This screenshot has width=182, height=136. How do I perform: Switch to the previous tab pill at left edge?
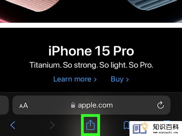point(4,105)
